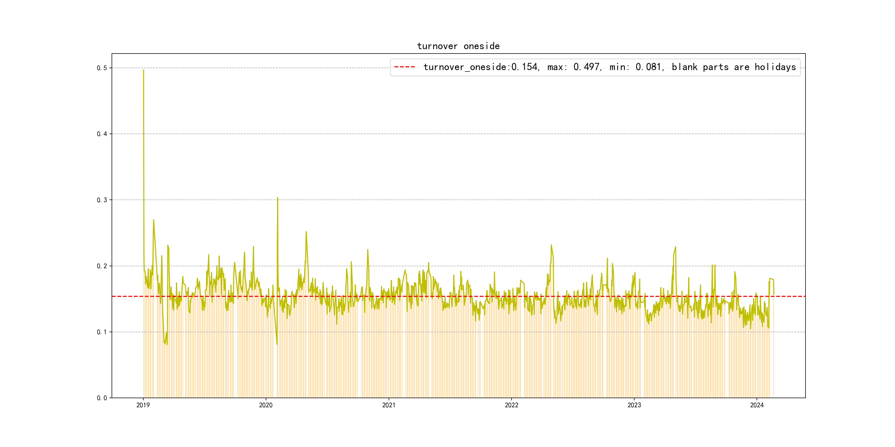Screen dimensions: 895x447
Task: Click the 2021 x-axis tick label
Action: click(x=388, y=405)
